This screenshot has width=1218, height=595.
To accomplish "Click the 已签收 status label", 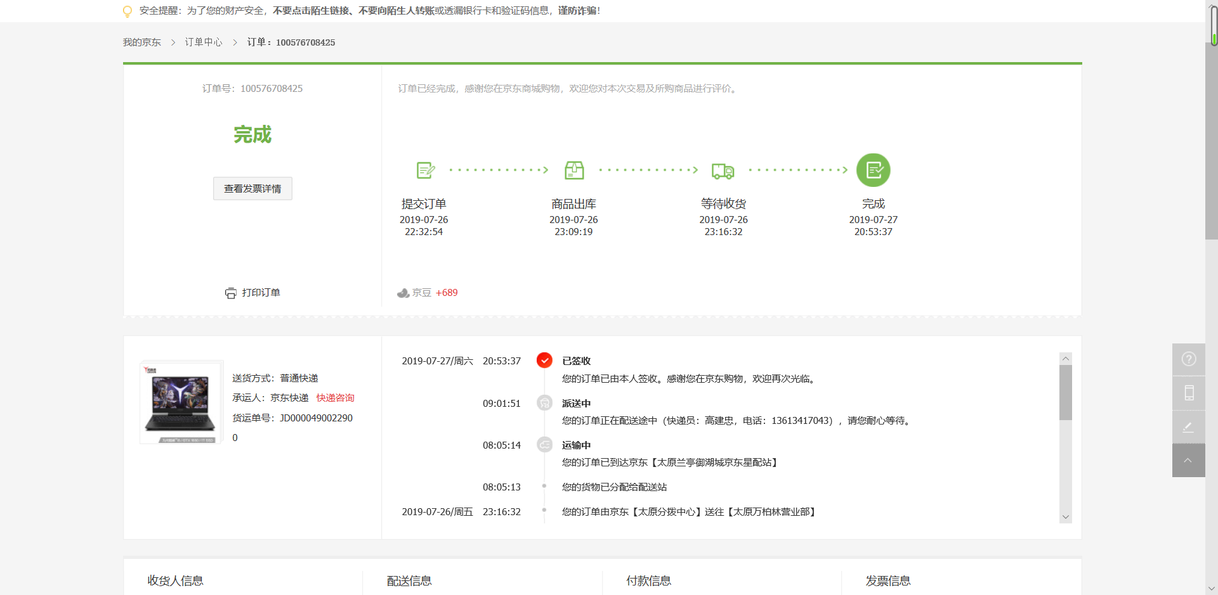I will coord(576,361).
